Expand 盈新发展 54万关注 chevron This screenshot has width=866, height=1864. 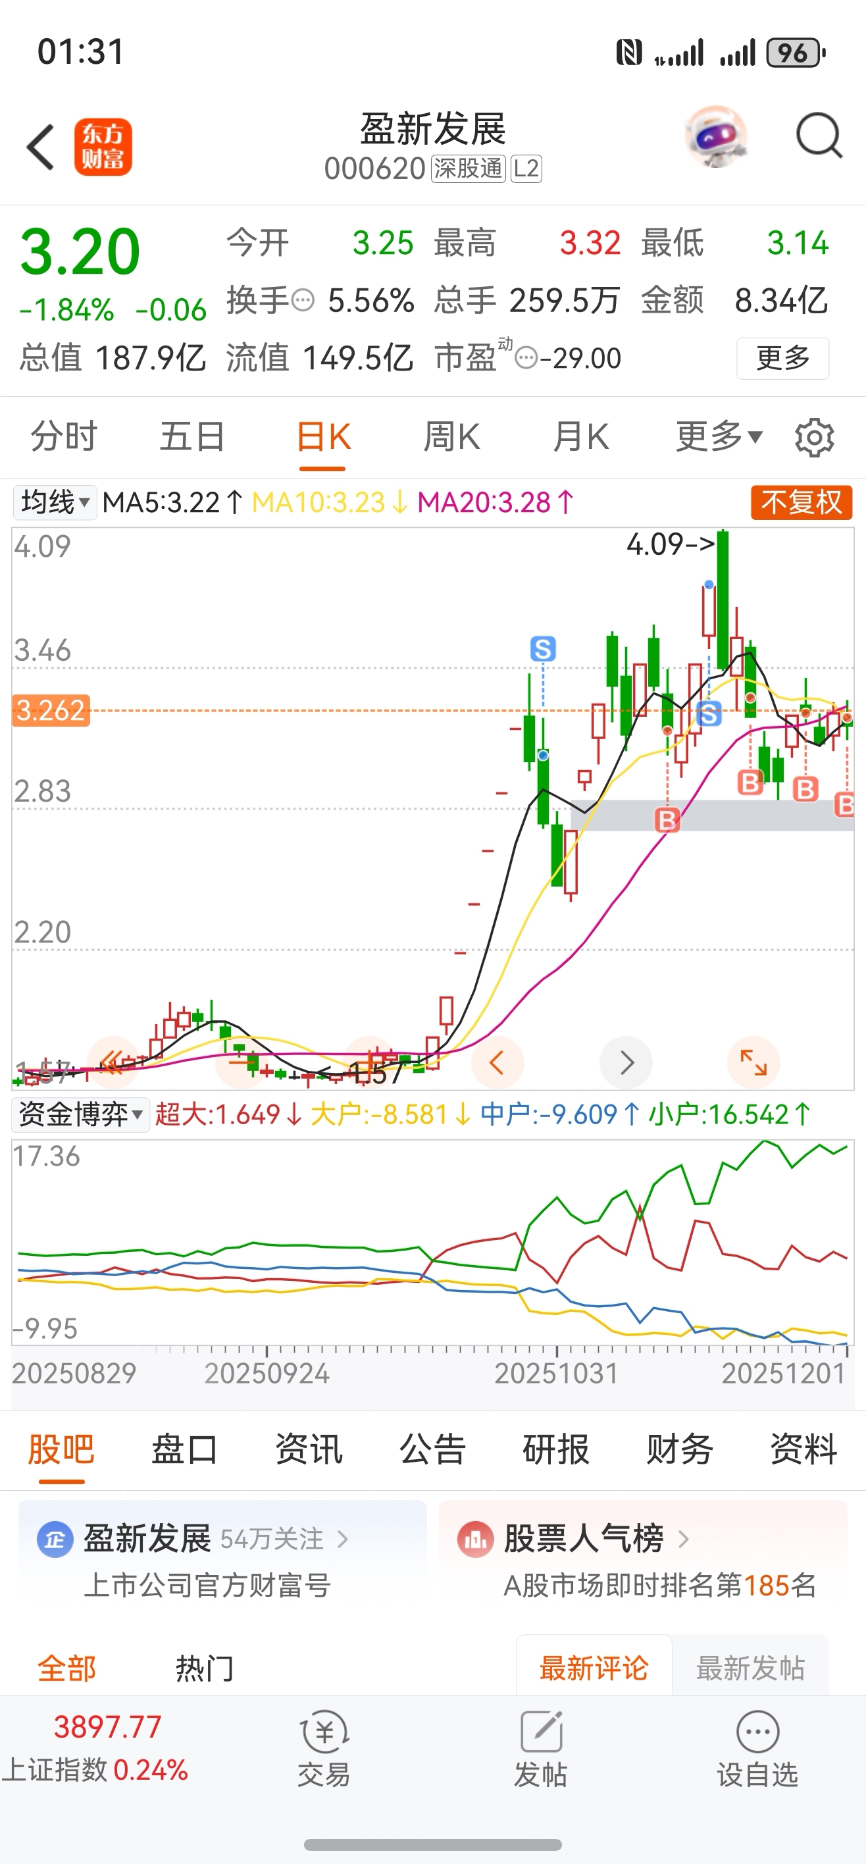pos(343,1539)
